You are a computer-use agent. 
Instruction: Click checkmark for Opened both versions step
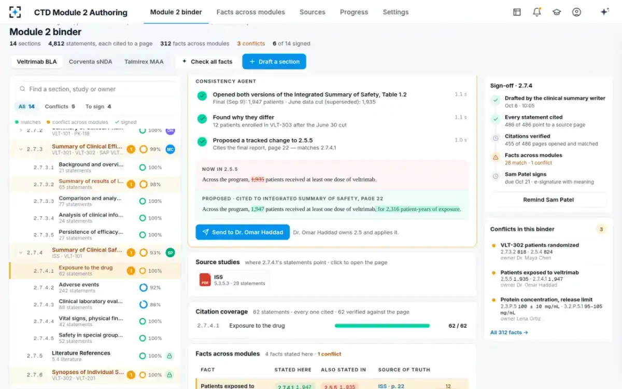(202, 96)
